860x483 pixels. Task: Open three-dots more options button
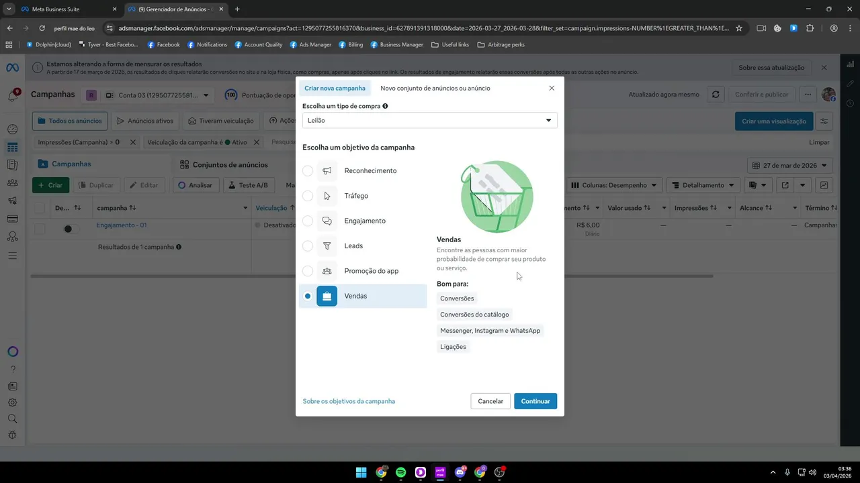click(x=808, y=95)
